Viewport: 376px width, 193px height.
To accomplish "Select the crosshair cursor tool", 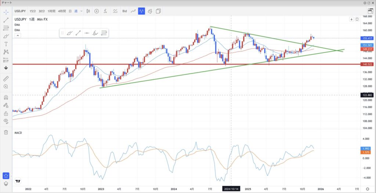I will tap(6, 12).
